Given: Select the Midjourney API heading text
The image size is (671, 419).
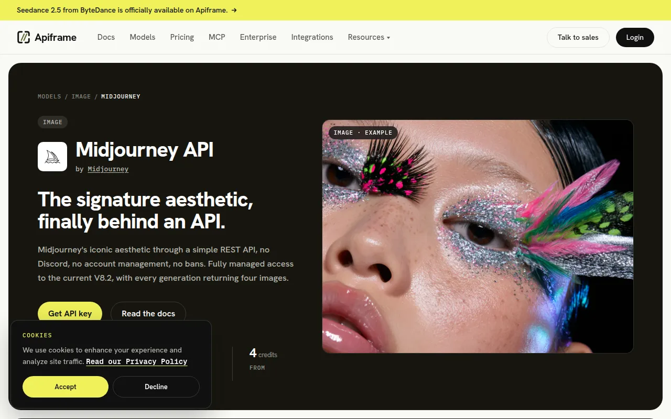Looking at the screenshot, I should (x=145, y=150).
